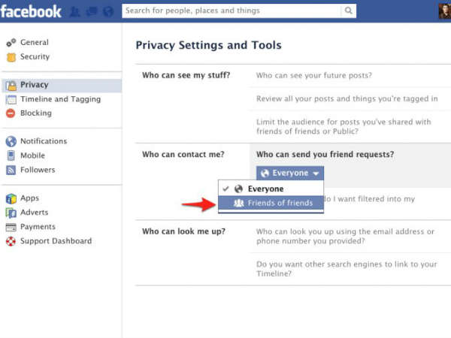Go to General settings
This screenshot has height=338, width=451.
pos(35,42)
